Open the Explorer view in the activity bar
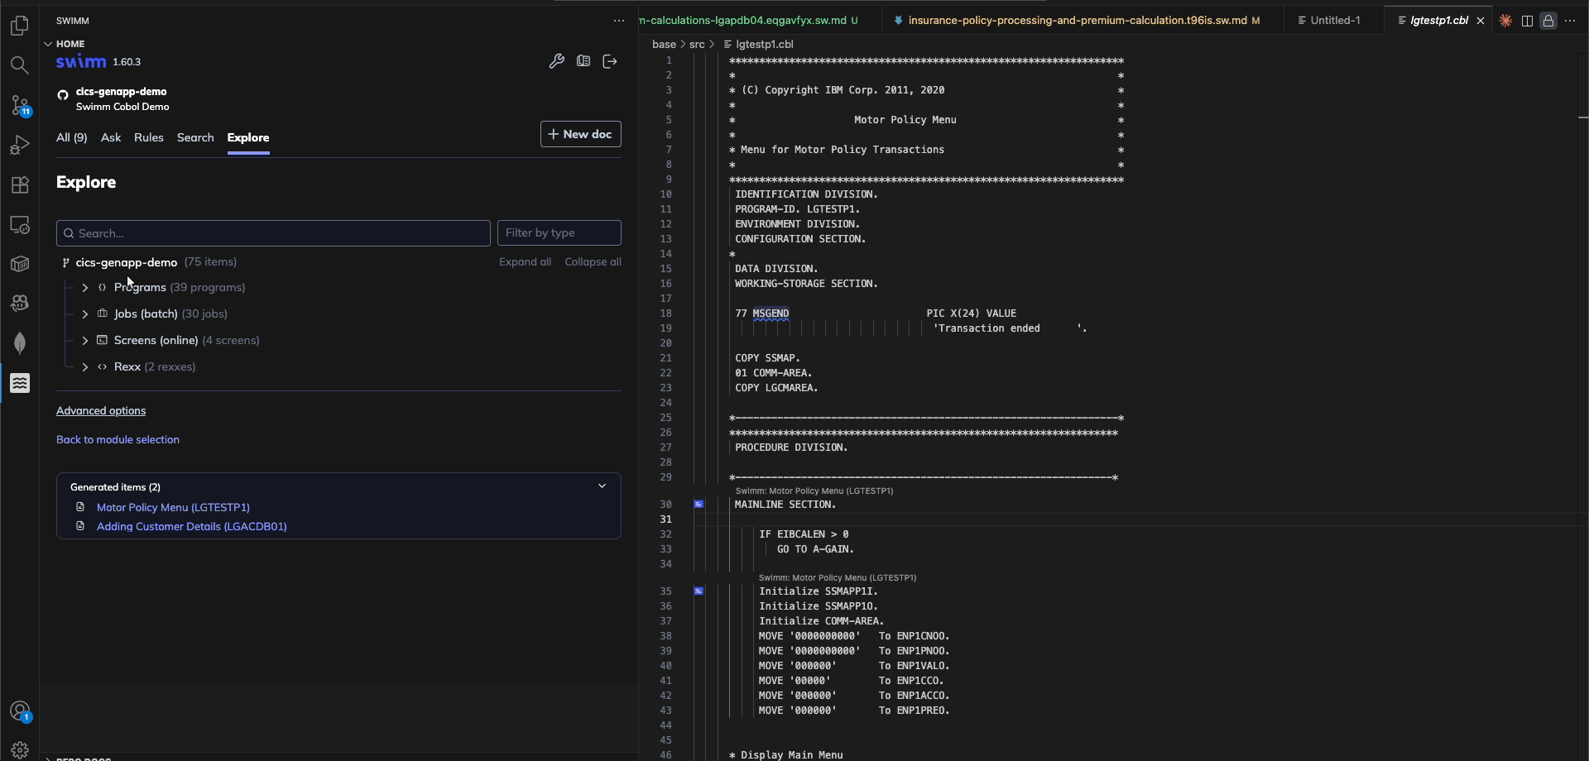The width and height of the screenshot is (1589, 761). (19, 26)
